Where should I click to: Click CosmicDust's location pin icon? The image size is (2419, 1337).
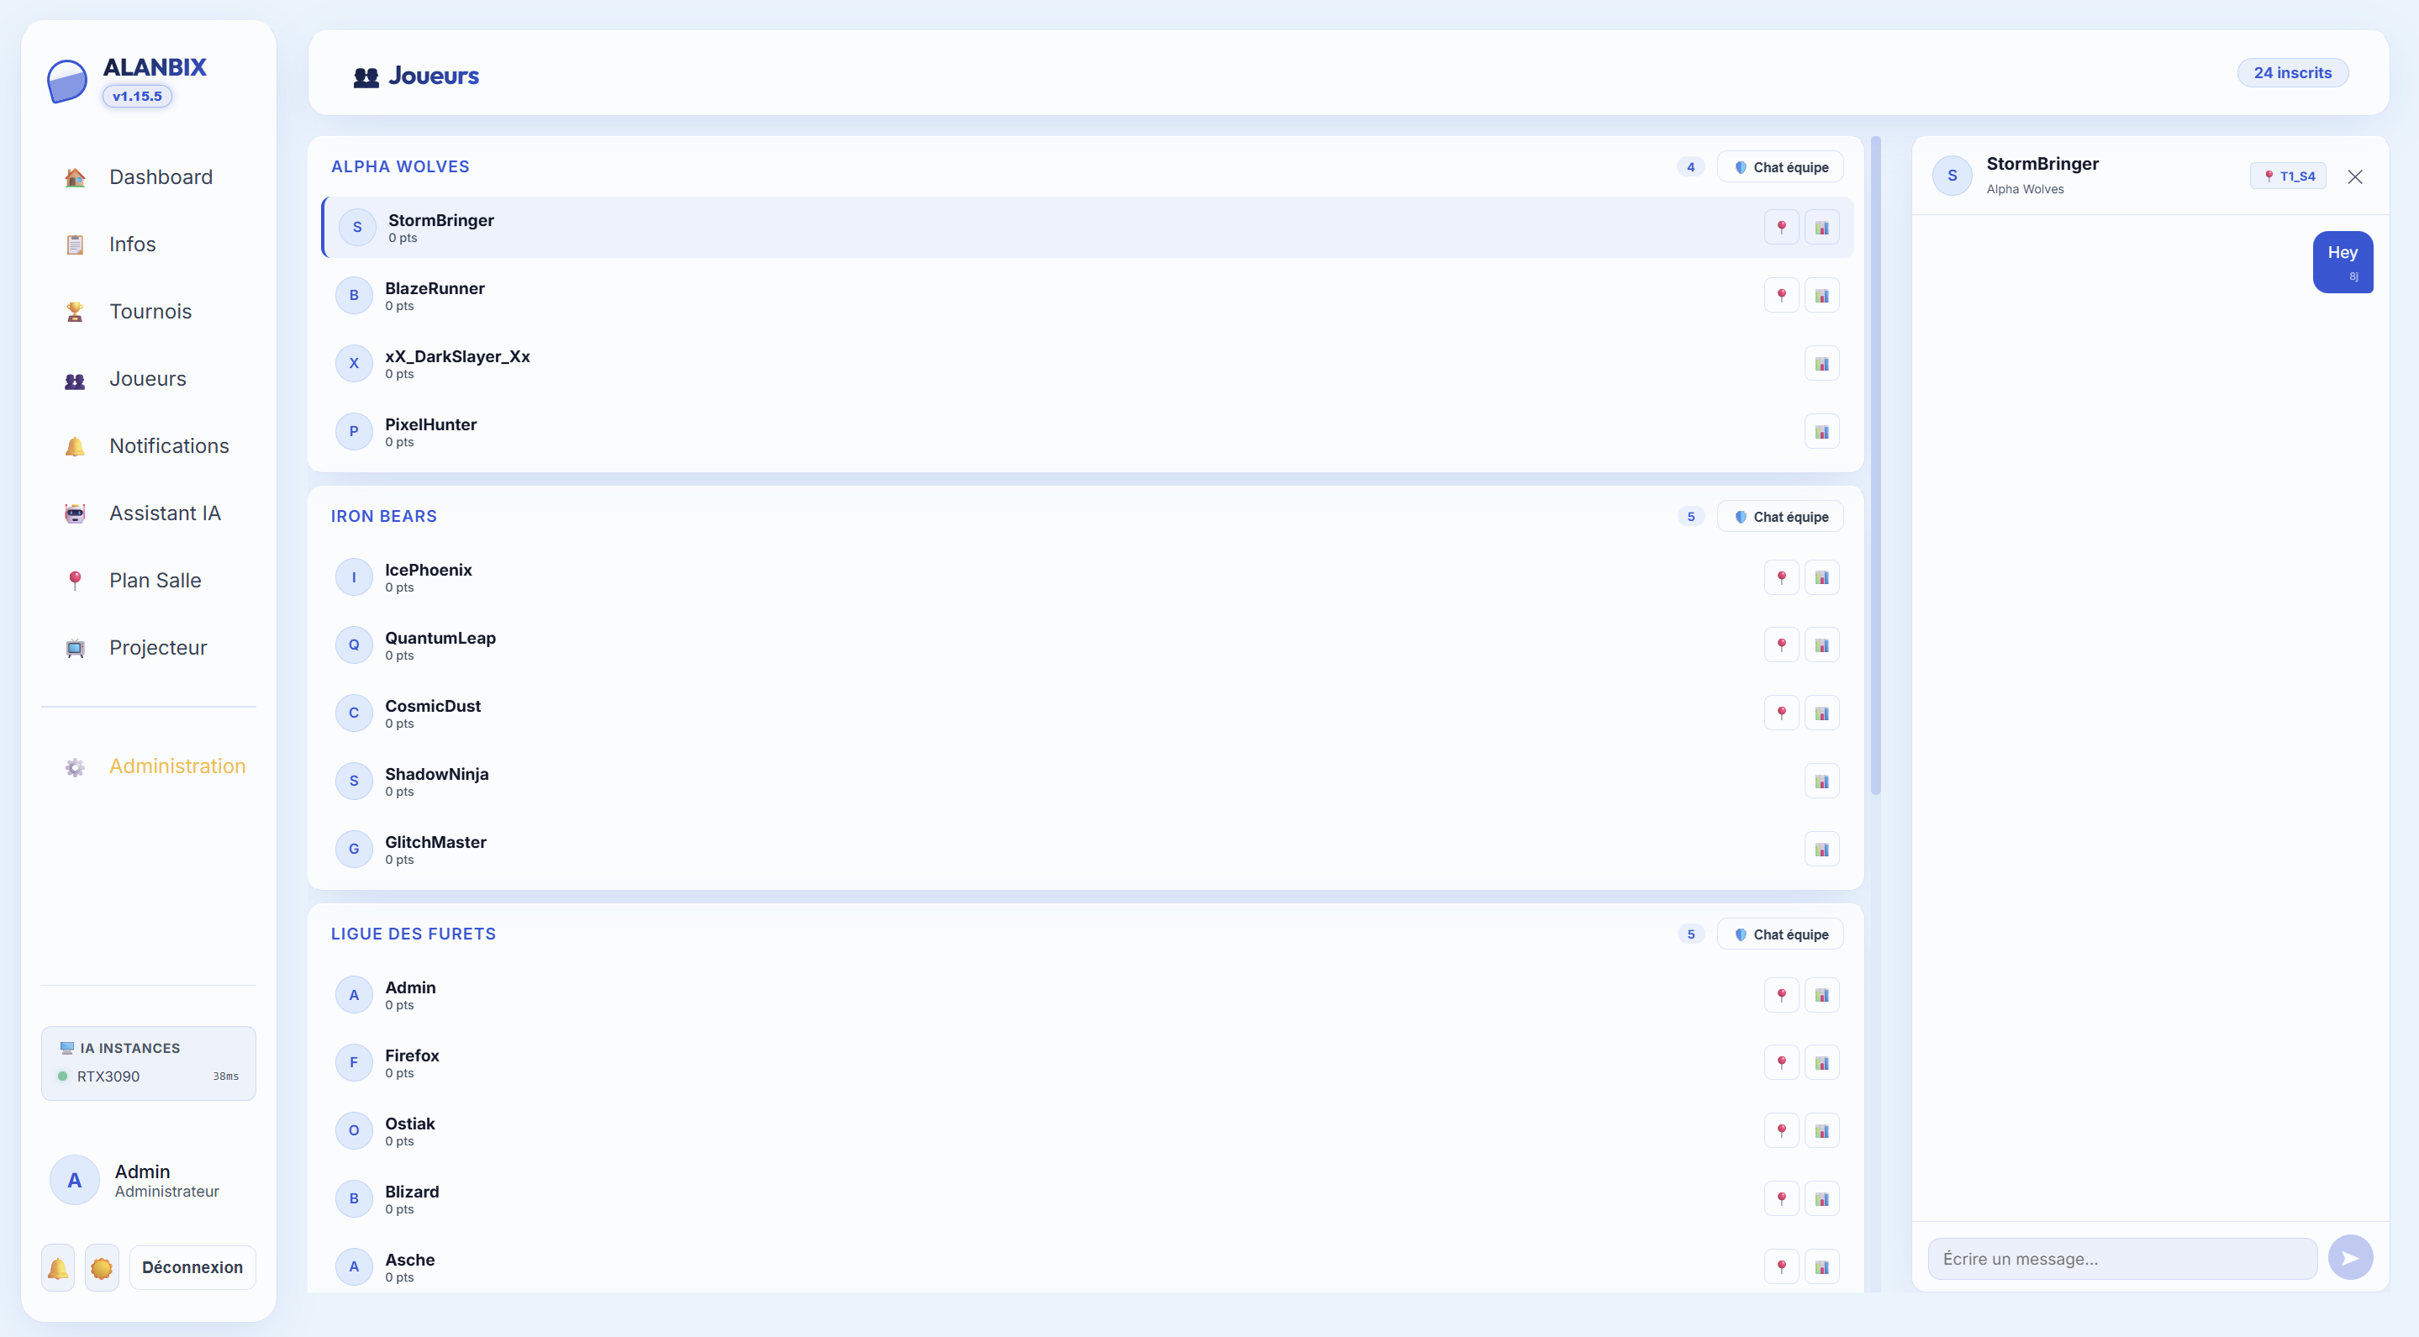coord(1781,713)
